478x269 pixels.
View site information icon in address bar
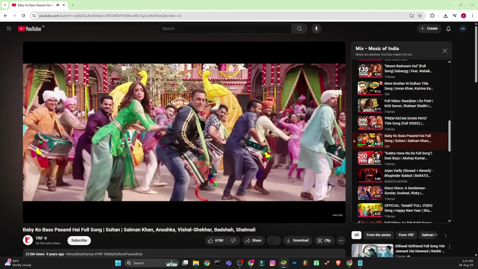[x=34, y=16]
